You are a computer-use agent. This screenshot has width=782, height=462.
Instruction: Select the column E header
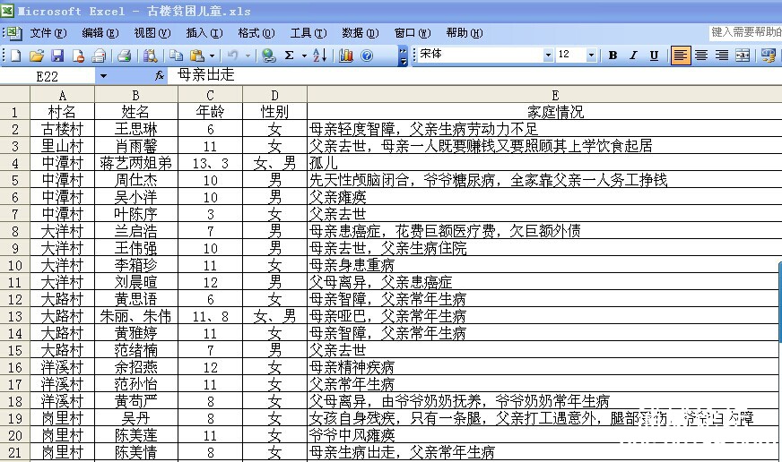(555, 95)
